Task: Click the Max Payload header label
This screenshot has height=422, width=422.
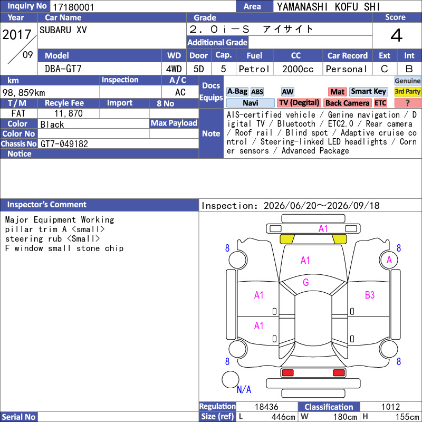Action: click(x=174, y=123)
